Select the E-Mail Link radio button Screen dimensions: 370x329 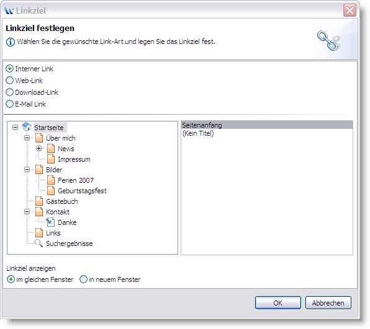click(9, 104)
